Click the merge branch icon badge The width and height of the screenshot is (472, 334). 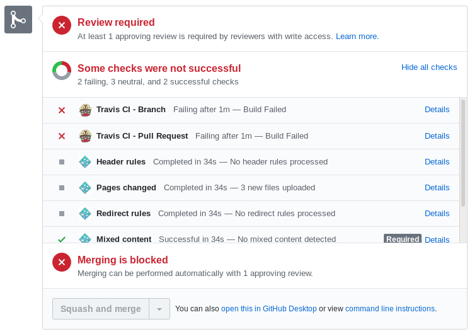(x=18, y=20)
